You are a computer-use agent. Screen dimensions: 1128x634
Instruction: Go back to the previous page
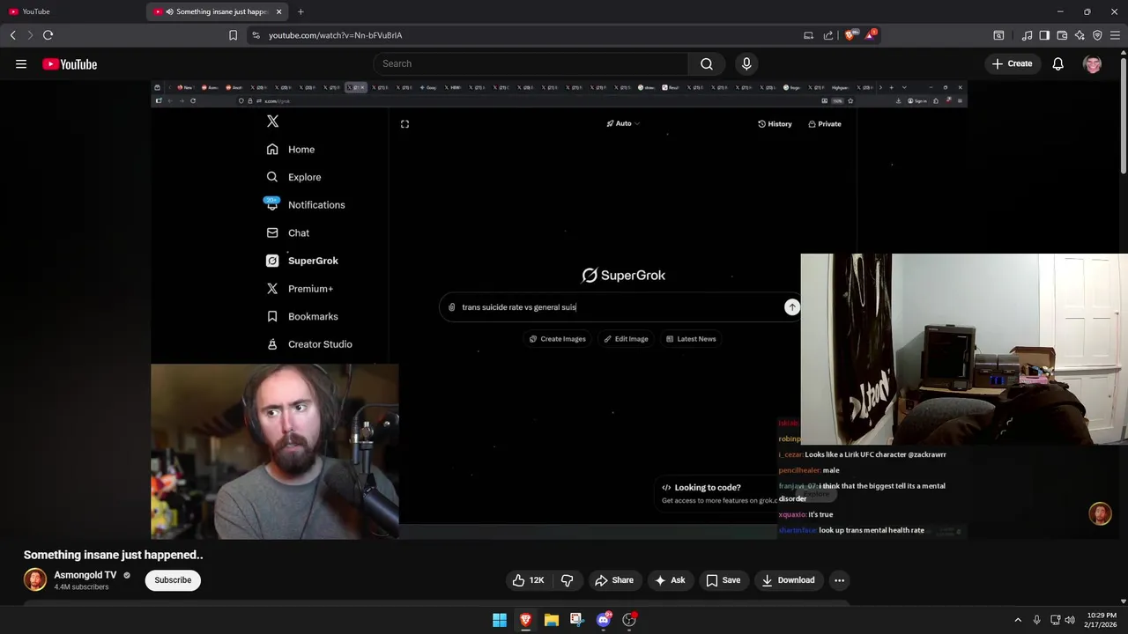(12, 35)
